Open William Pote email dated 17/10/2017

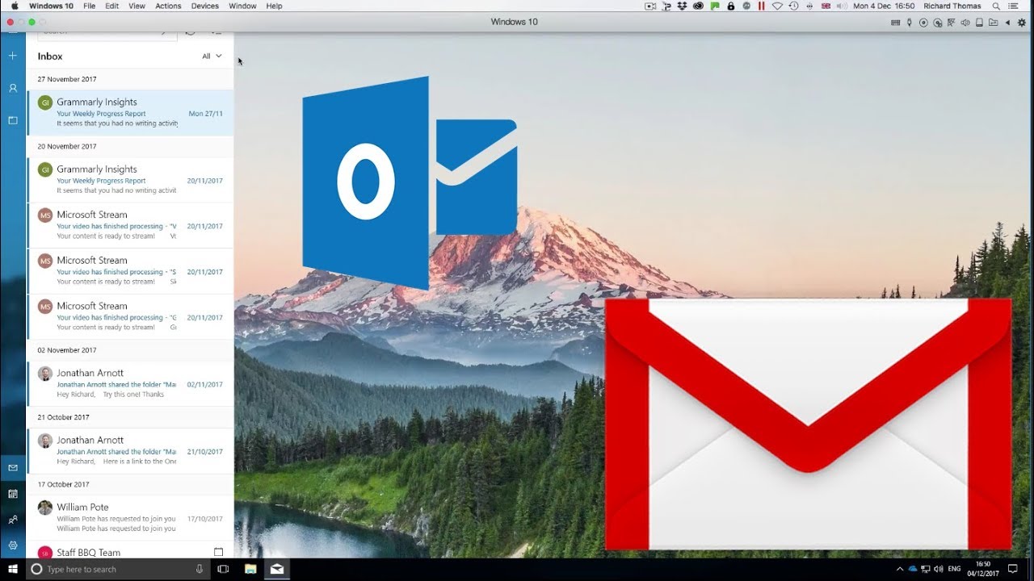click(x=130, y=517)
